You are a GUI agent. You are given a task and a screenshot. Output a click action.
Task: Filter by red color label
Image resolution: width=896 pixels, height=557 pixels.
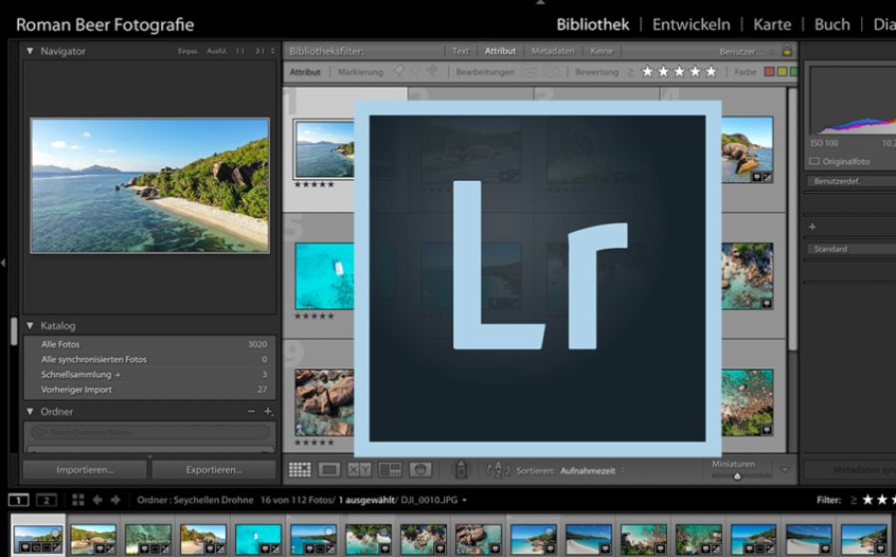coord(770,72)
